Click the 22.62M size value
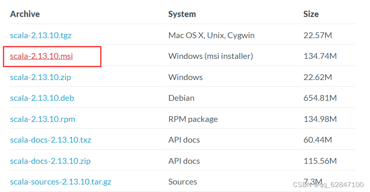 [318, 77]
